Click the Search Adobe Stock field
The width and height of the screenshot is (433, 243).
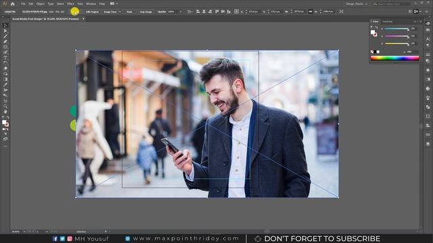[x=391, y=4]
